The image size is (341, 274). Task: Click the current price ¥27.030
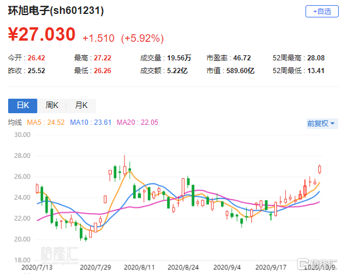pyautogui.click(x=42, y=34)
